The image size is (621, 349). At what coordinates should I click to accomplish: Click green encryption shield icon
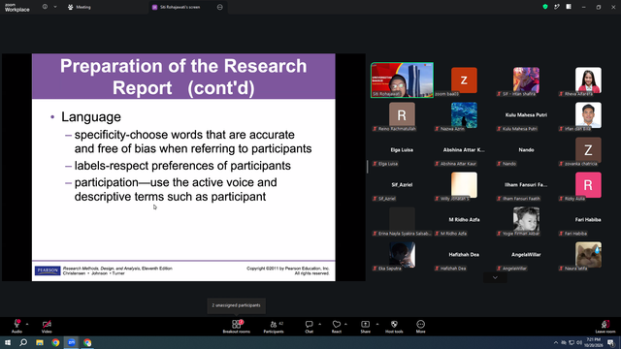tap(545, 7)
